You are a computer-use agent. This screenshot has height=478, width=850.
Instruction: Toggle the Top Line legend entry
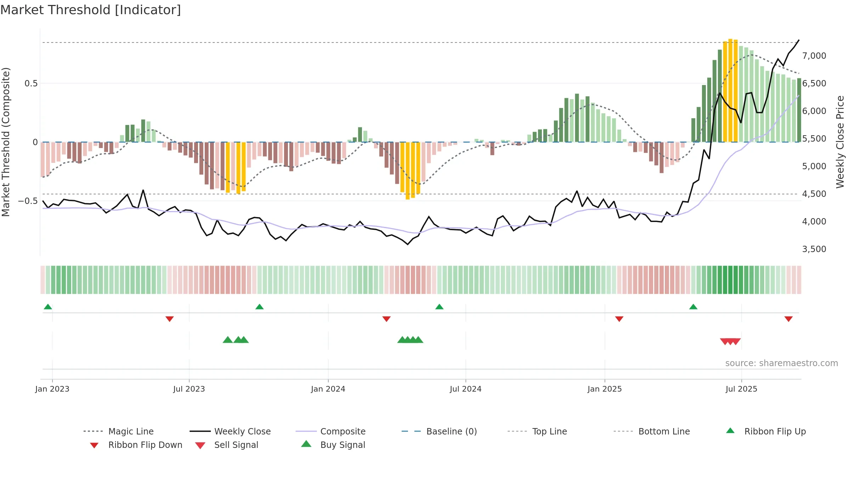click(x=537, y=431)
